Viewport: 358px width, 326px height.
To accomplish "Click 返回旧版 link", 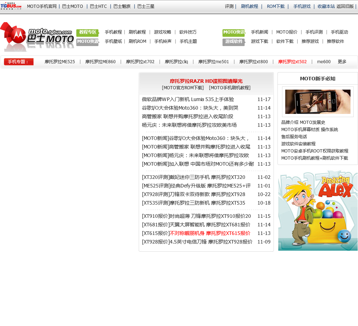I will point(345,6).
